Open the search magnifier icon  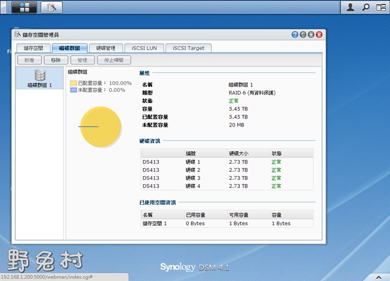(x=366, y=7)
